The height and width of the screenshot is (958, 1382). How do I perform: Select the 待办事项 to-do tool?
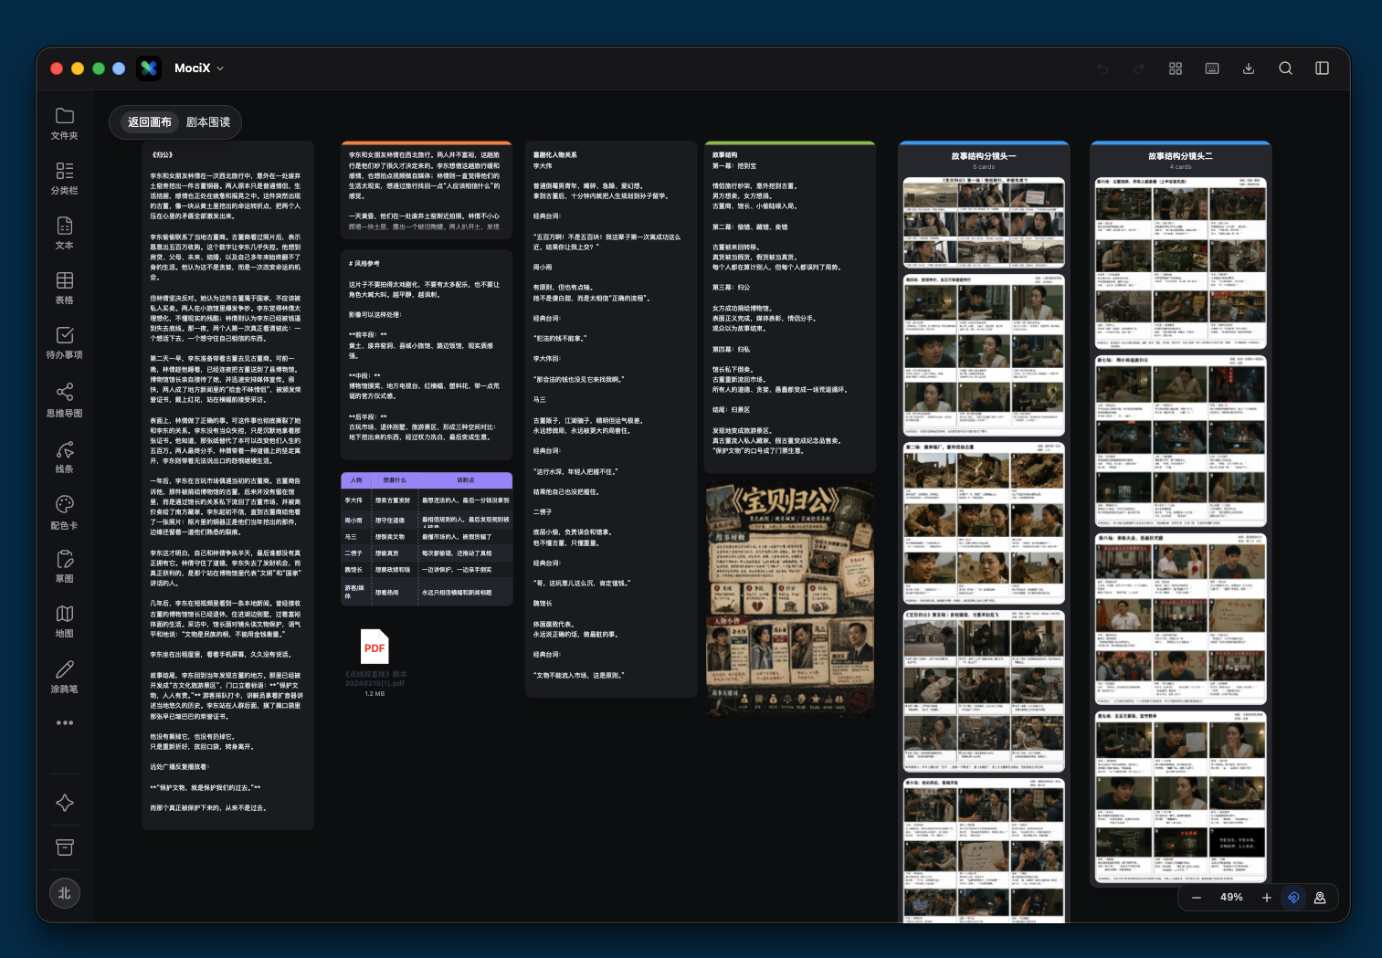[x=64, y=342]
